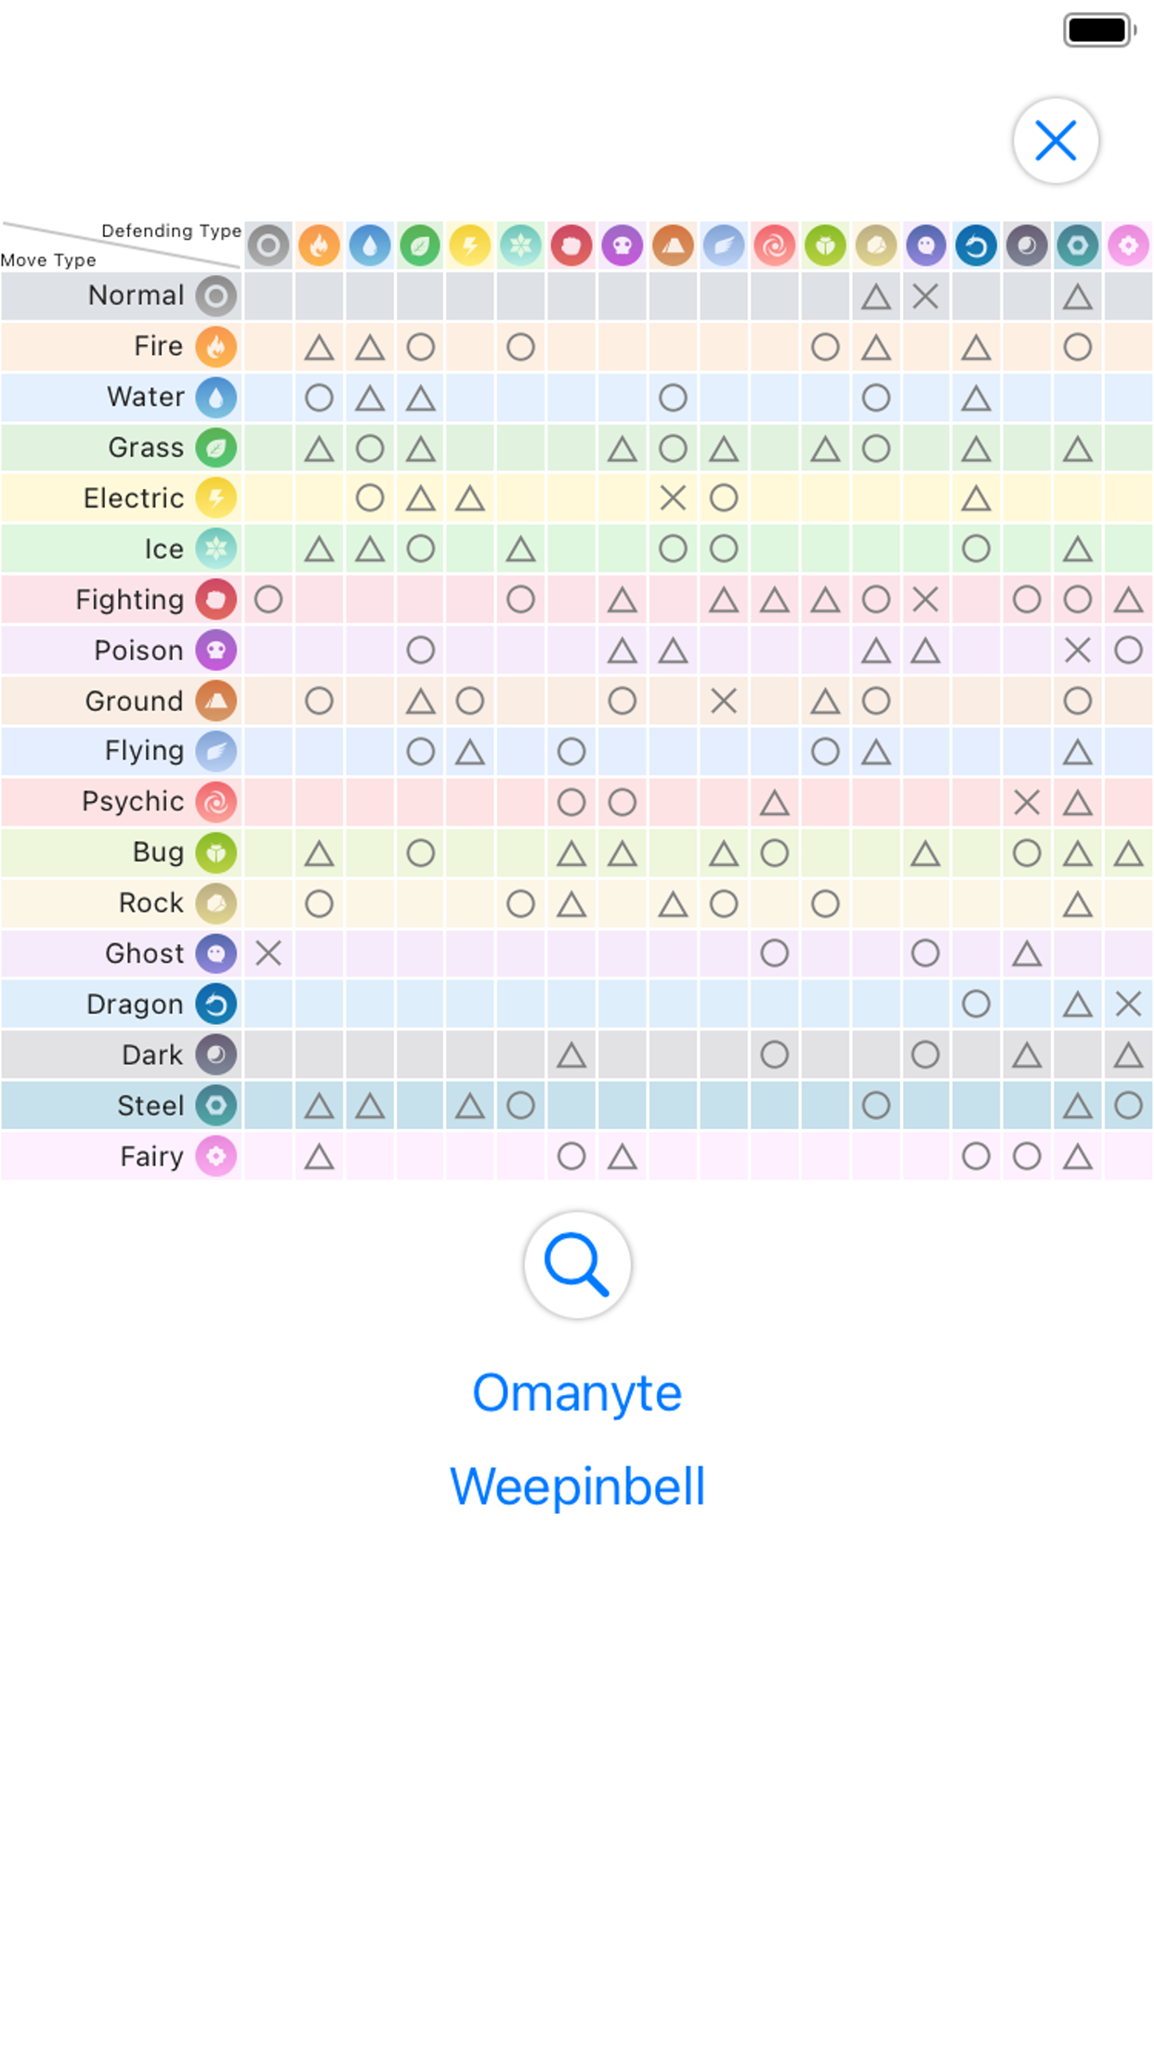Tap the Psychic move type row icon
This screenshot has height=2052, width=1154.
click(x=216, y=802)
